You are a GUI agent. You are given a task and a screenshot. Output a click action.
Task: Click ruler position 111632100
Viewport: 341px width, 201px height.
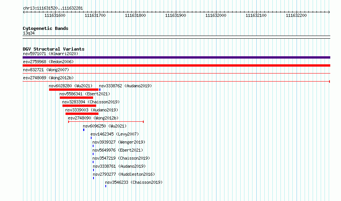256,15
